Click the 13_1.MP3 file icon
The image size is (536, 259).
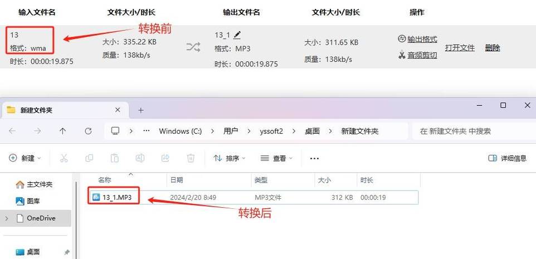tap(96, 197)
